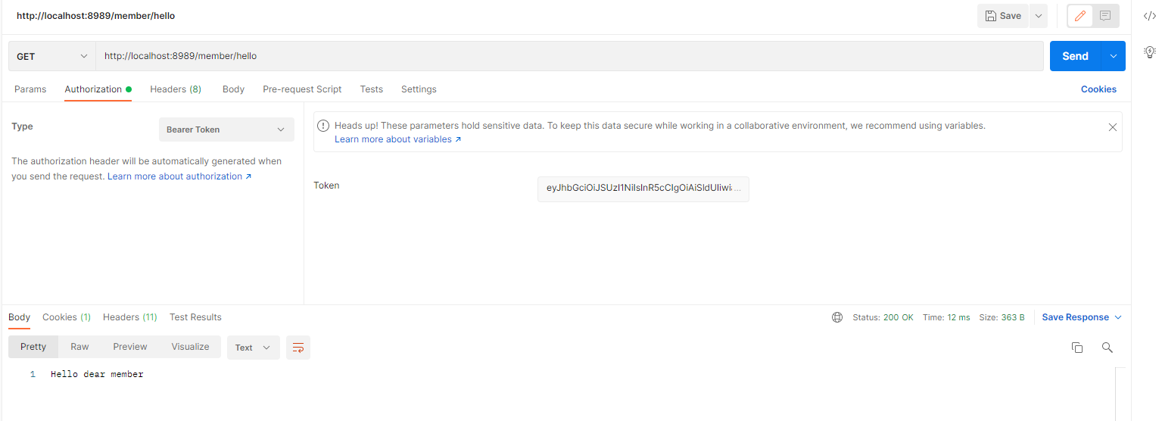Switch to pencil edit mode icon

pyautogui.click(x=1079, y=16)
